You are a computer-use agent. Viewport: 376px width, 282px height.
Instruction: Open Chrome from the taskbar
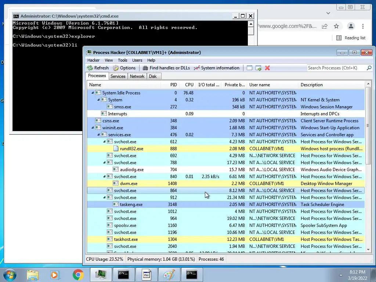tap(78, 275)
